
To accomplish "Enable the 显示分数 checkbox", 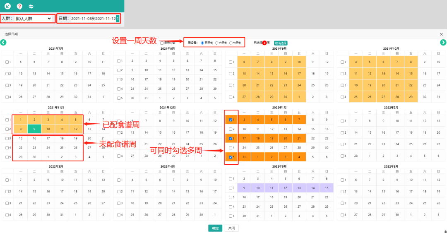I will [162, 43].
